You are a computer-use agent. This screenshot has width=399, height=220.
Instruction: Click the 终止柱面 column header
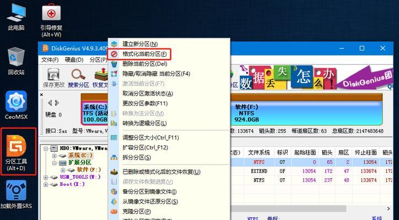coord(366,152)
